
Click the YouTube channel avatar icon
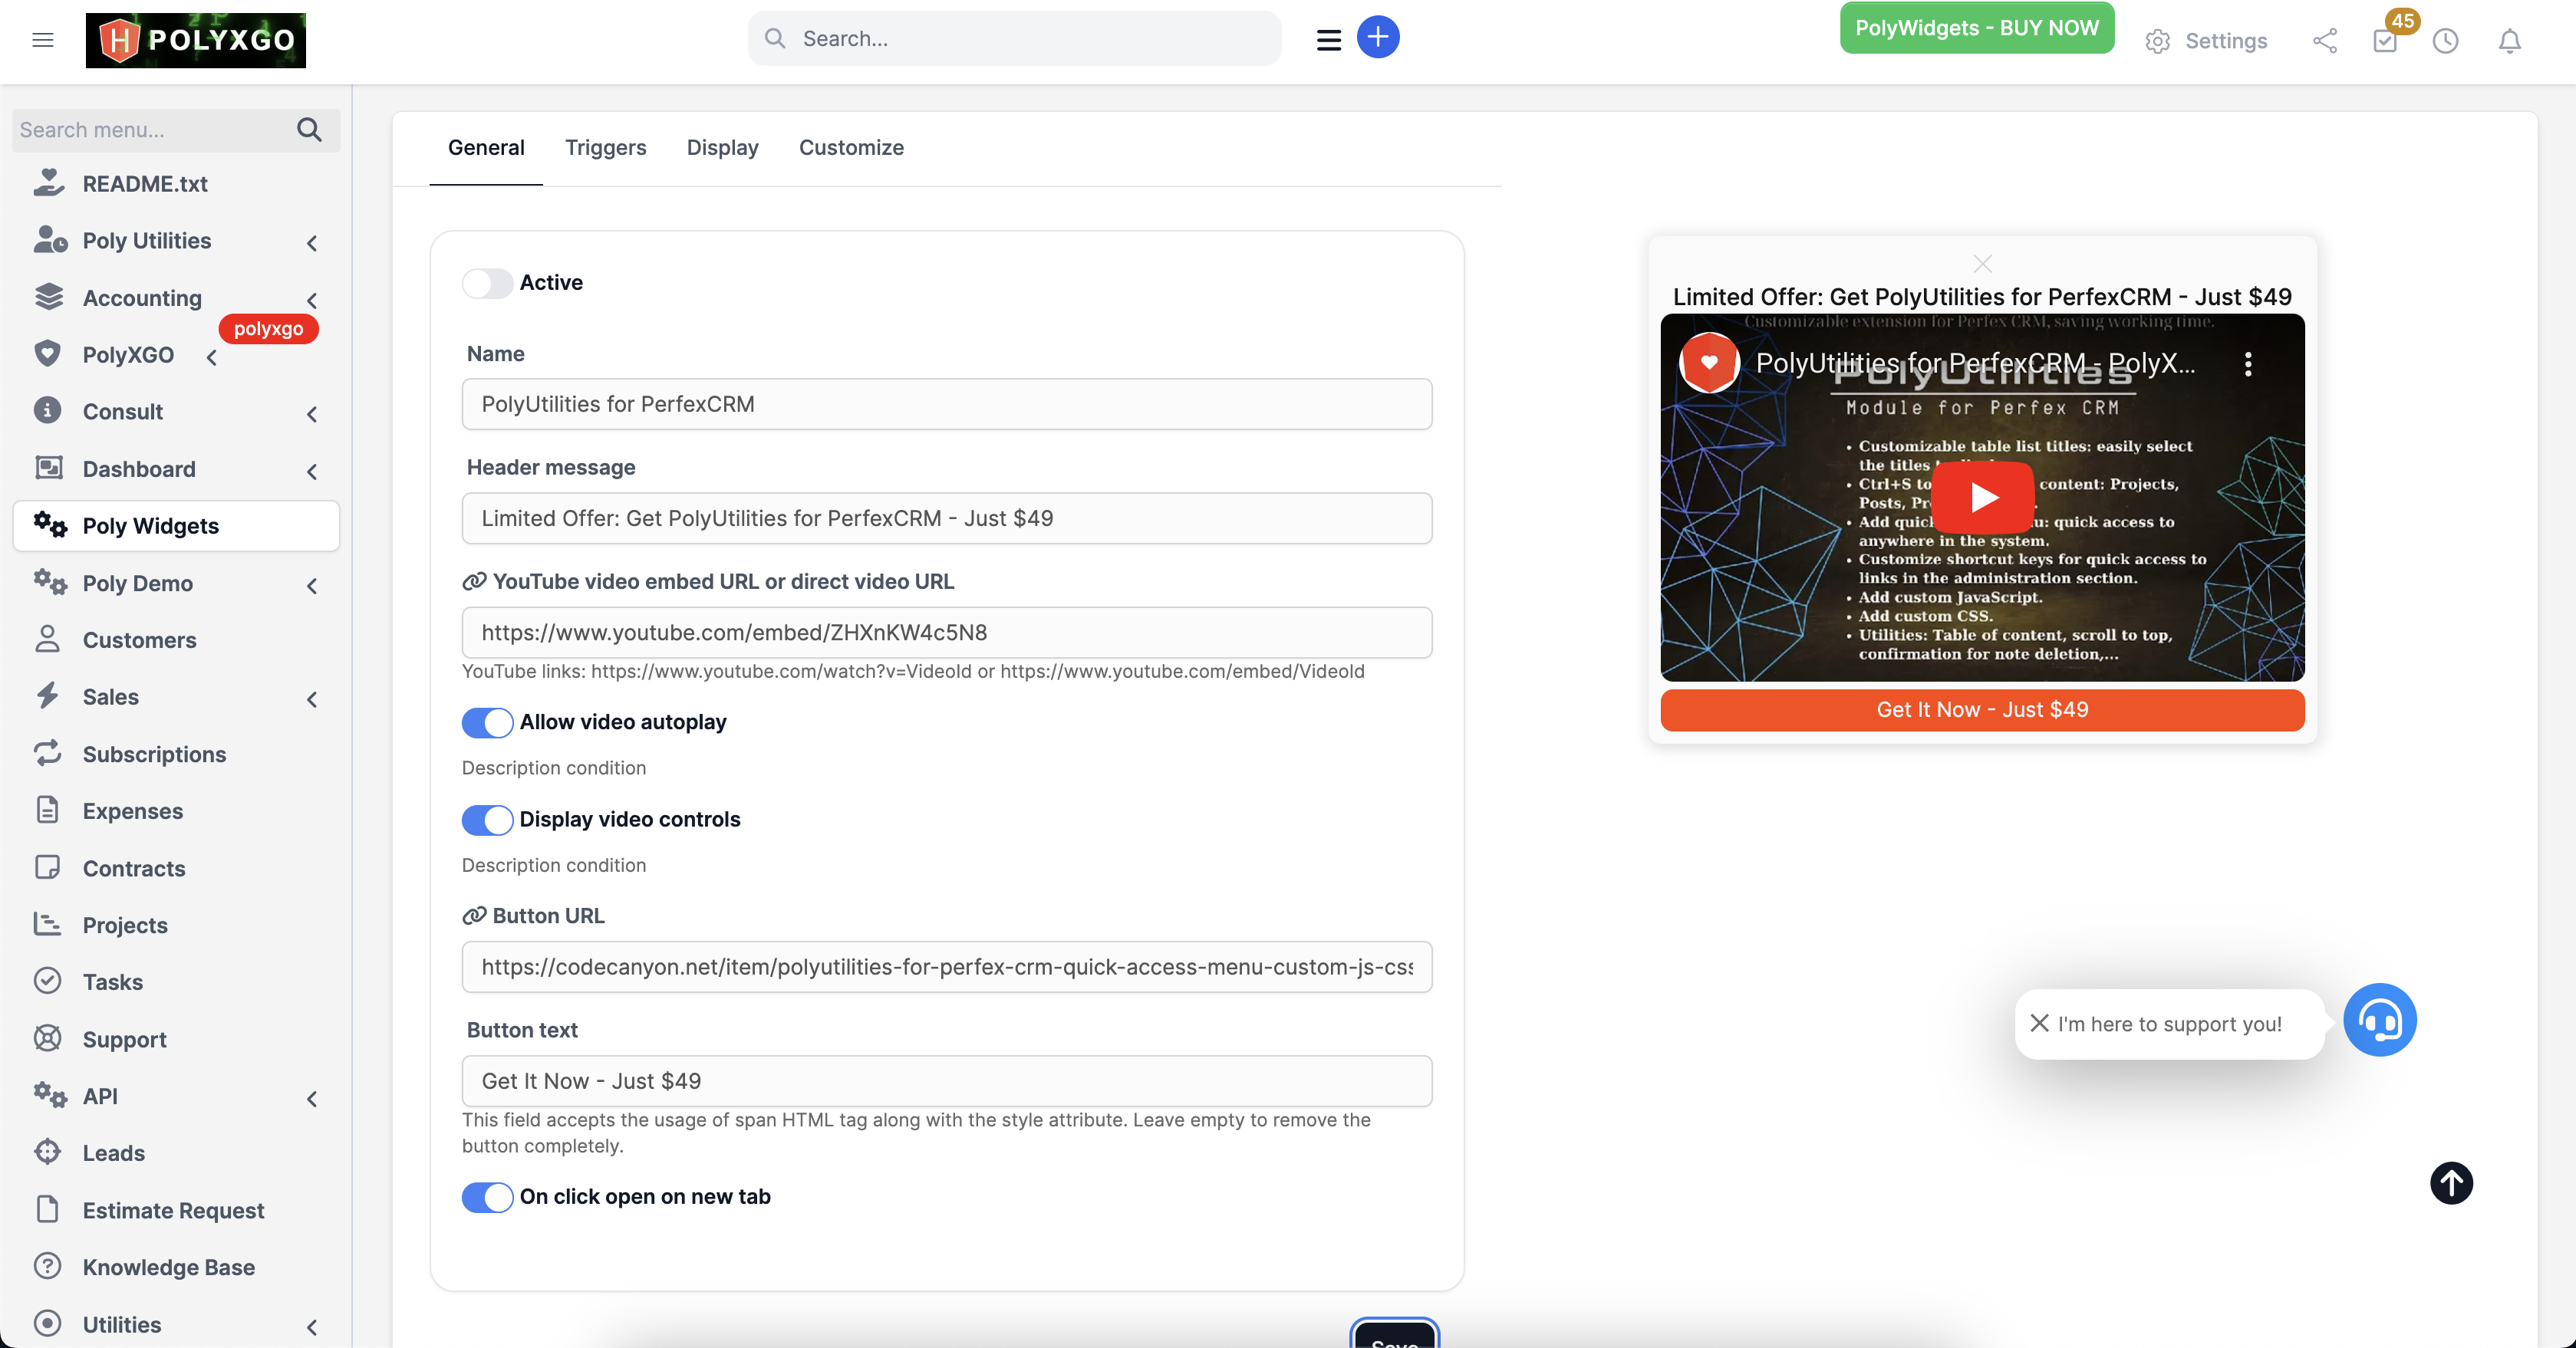point(1709,363)
